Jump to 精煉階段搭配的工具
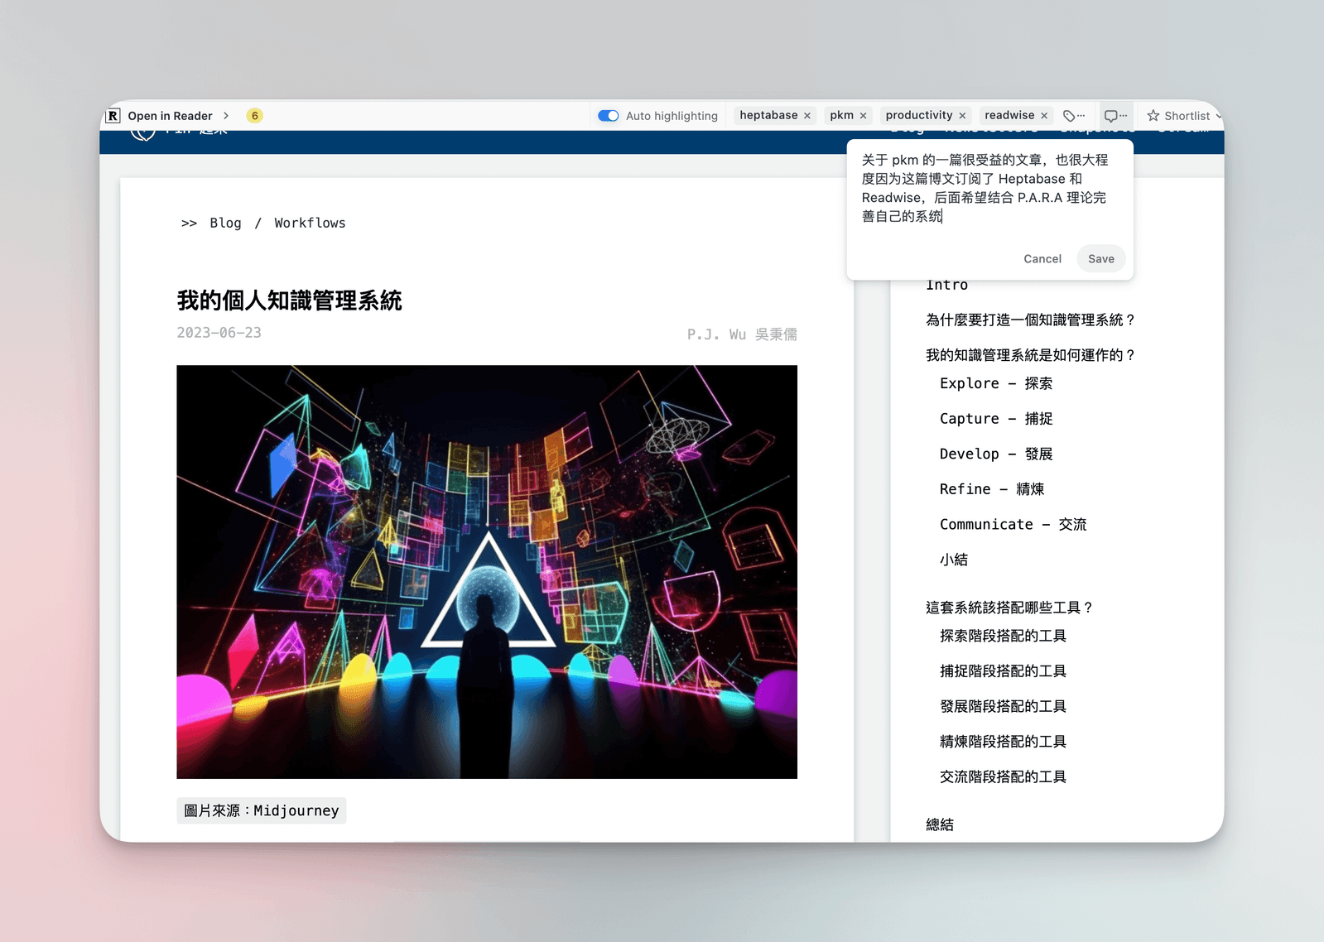The height and width of the screenshot is (942, 1324). coord(1003,742)
